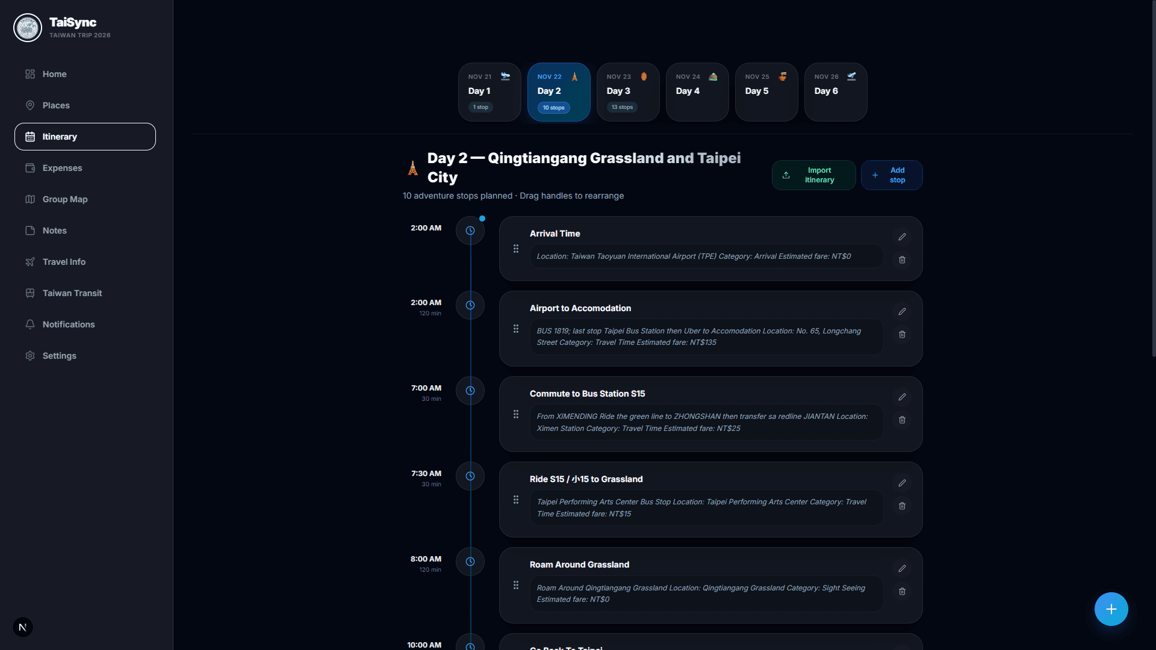
Task: Select the Itinerary sidebar item
Action: (x=85, y=137)
